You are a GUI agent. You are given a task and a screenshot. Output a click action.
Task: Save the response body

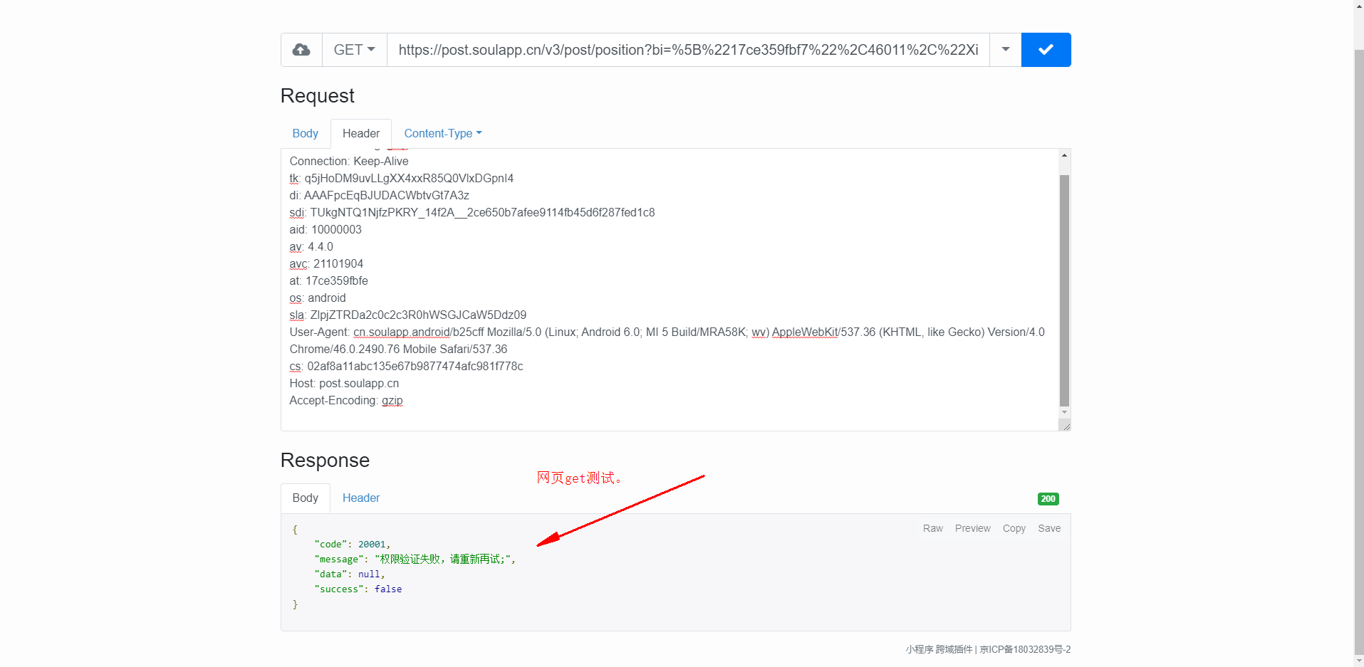(x=1049, y=528)
